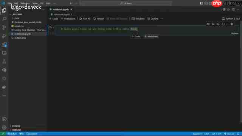Image resolution: width=242 pixels, height=136 pixels.
Task: Open the Remote Explorer view
Action: 4,53
